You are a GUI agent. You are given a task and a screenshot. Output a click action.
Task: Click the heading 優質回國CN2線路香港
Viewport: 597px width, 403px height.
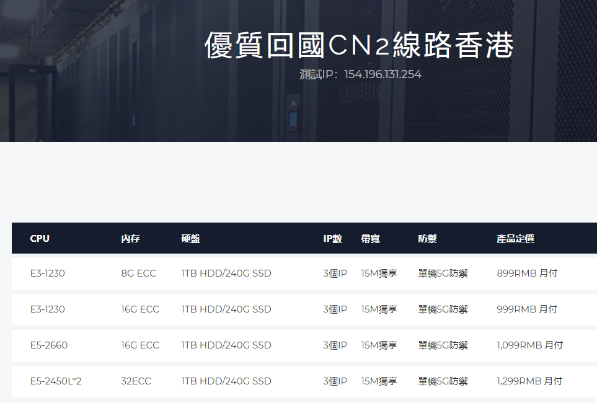pos(360,45)
